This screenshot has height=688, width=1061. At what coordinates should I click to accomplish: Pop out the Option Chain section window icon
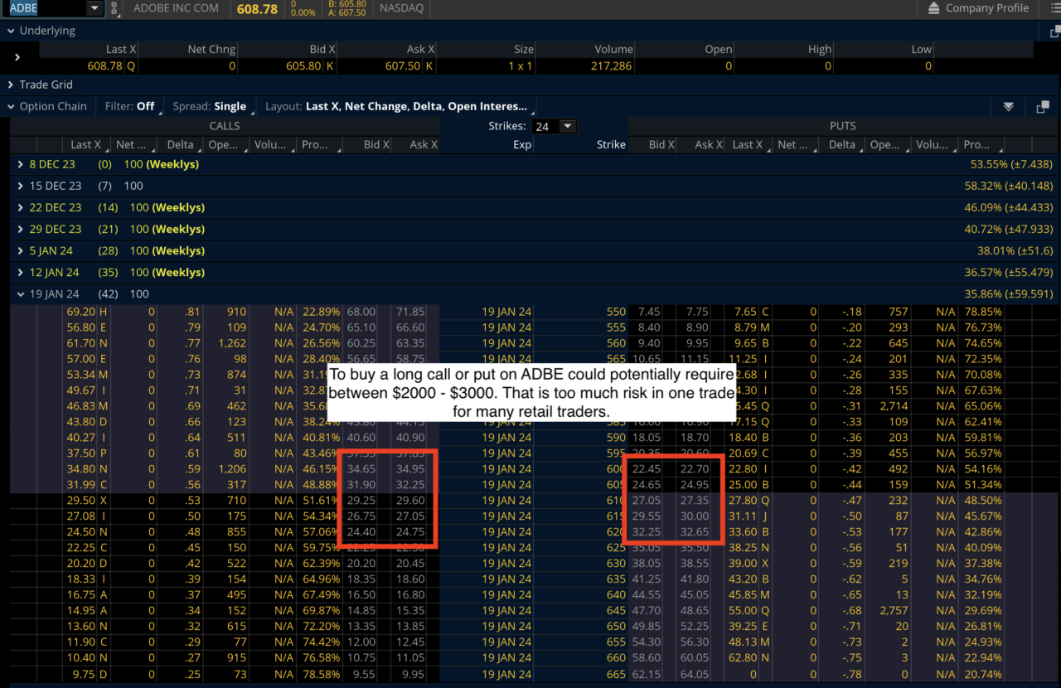click(x=1043, y=107)
